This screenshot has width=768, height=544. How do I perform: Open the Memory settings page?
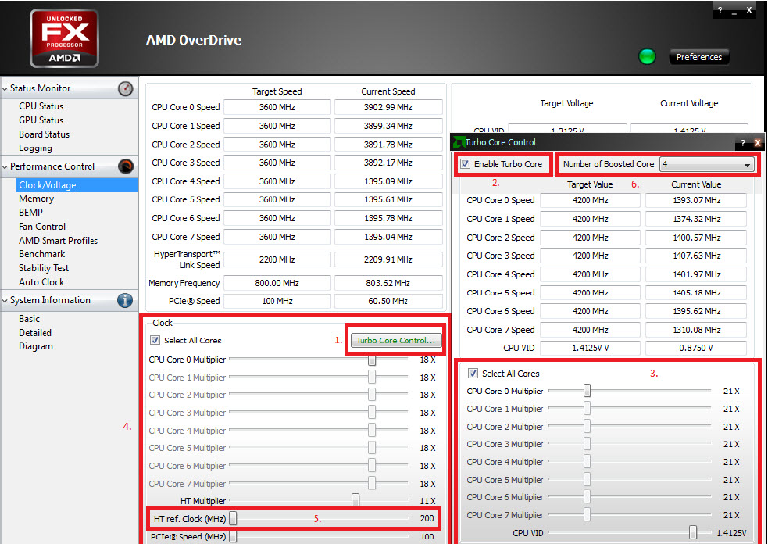coord(36,199)
